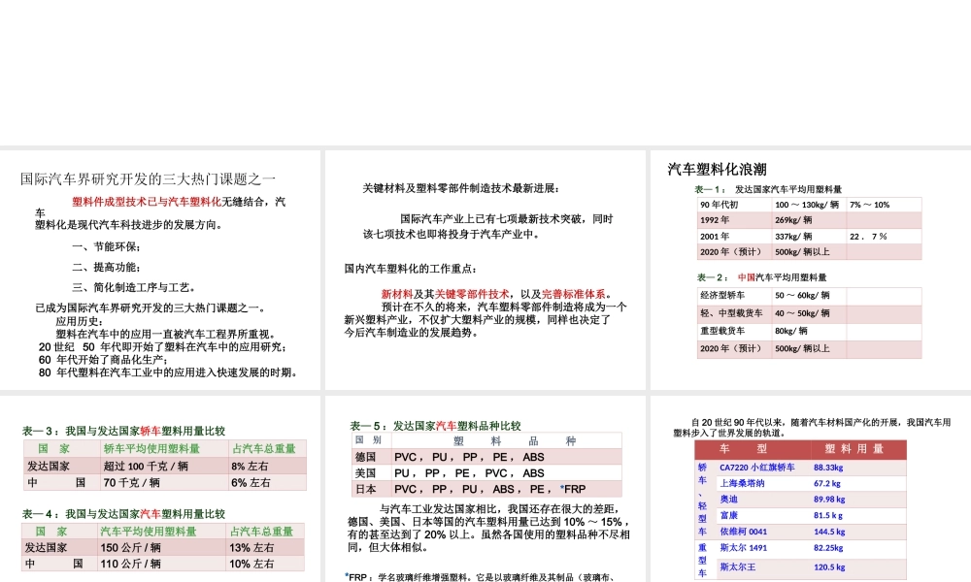
Task: Click the line 60年代开始了商品化生产
Action: click(103, 360)
